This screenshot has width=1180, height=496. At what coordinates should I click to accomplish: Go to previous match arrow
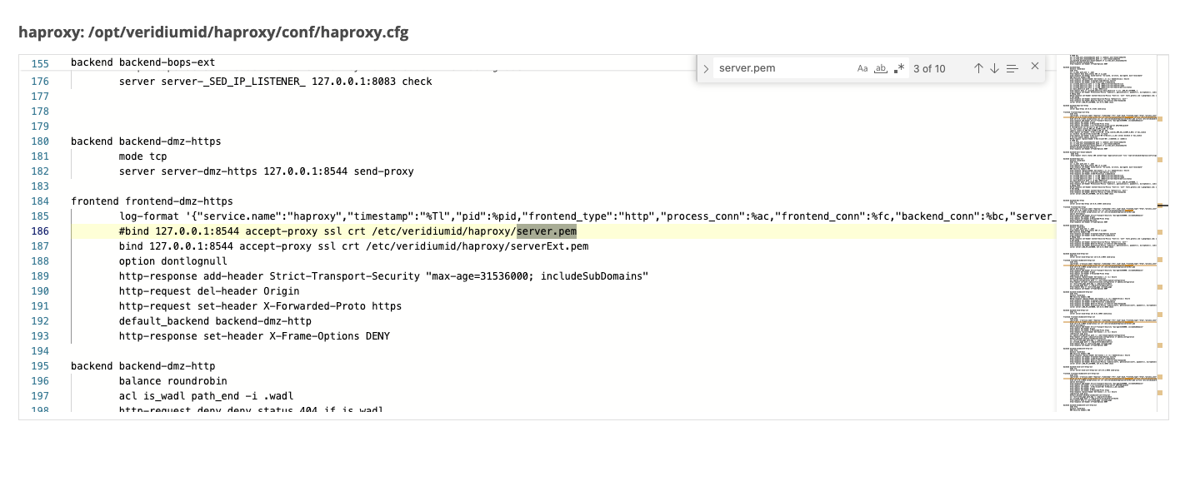click(978, 68)
